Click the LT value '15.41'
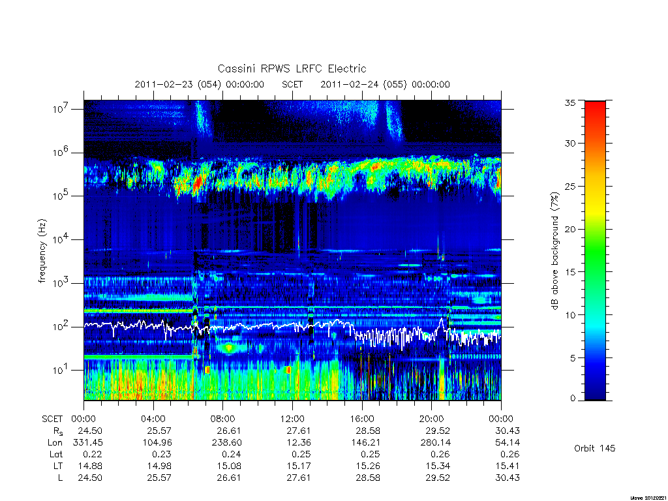 508,466
